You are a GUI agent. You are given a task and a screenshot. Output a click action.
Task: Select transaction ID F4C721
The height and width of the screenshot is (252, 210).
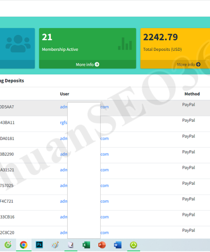[7, 201]
